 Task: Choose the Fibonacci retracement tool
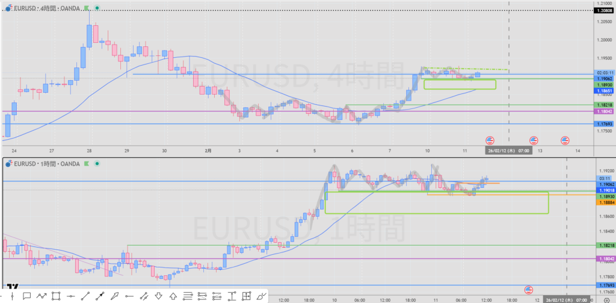coord(188,296)
